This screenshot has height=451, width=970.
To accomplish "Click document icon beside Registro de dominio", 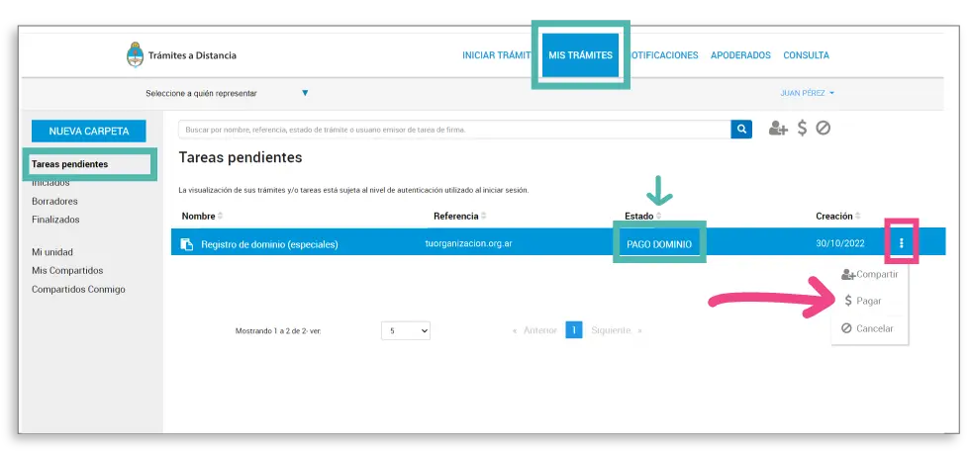I will [186, 244].
